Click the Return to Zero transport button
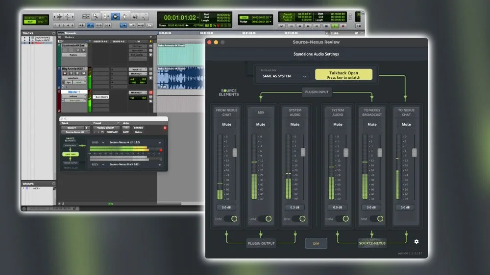Image resolution: width=490 pixels, height=275 pixels. pos(292,26)
